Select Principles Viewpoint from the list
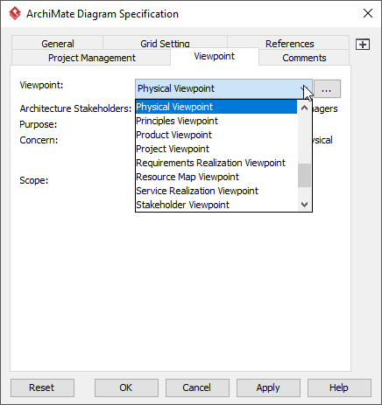This screenshot has width=382, height=405. tap(216, 121)
